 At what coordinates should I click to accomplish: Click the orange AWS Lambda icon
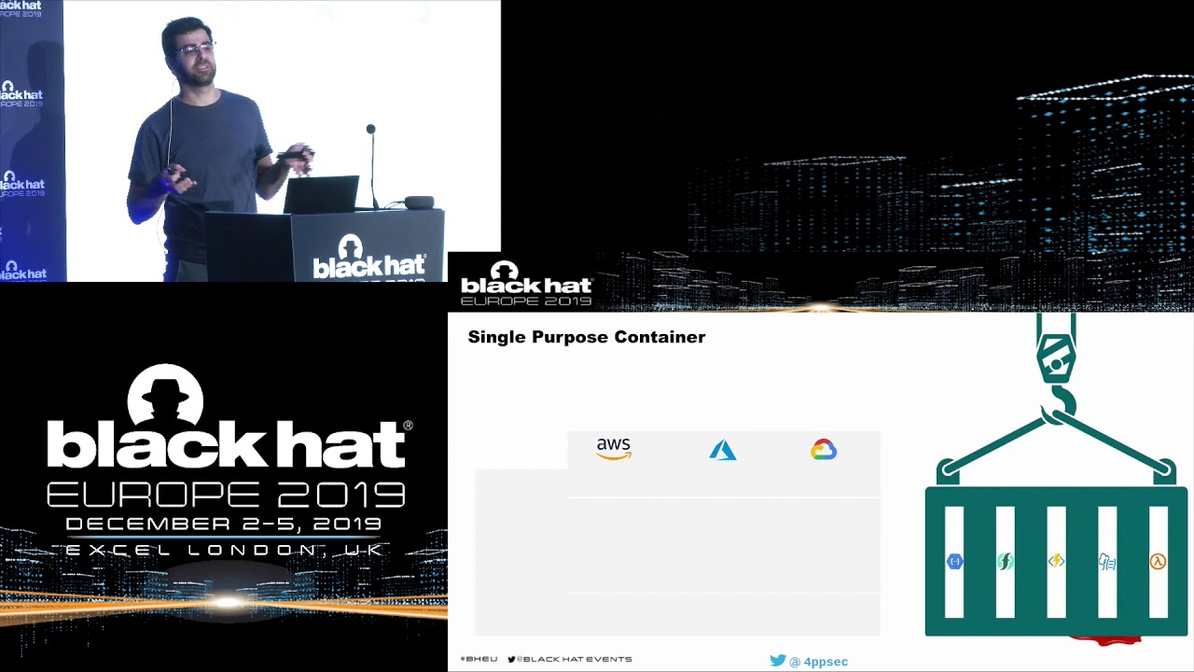[x=1158, y=561]
